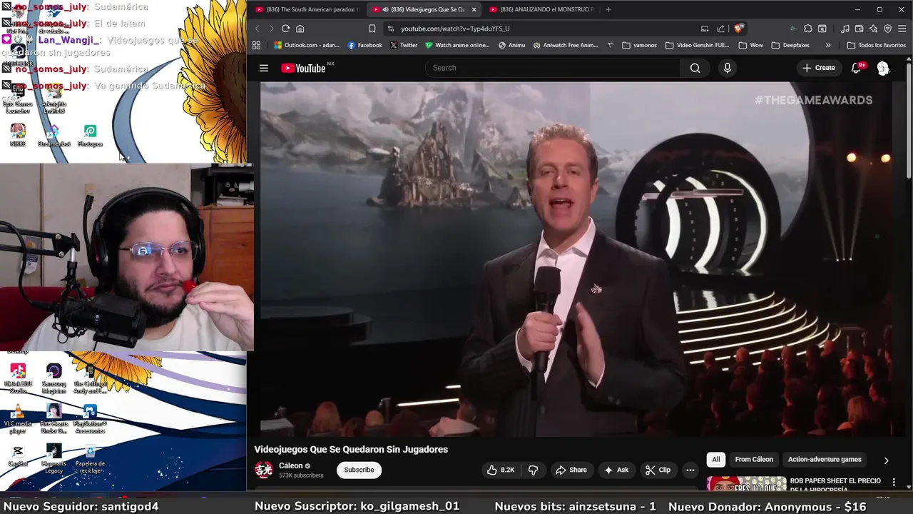The width and height of the screenshot is (913, 514).
Task: Open the YouTube hamburger guide menu
Action: click(264, 68)
